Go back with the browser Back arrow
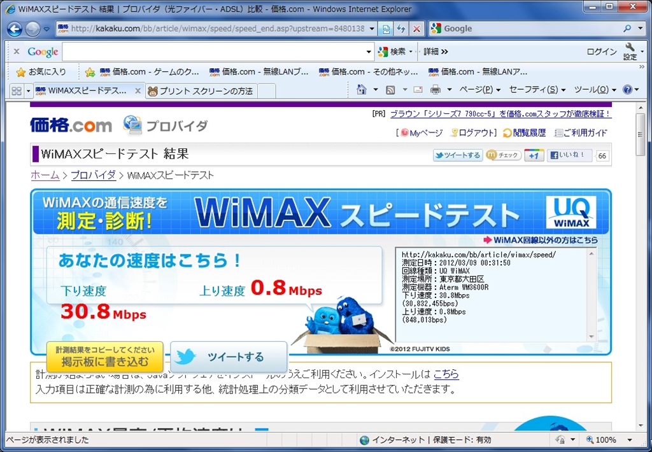 click(x=15, y=29)
